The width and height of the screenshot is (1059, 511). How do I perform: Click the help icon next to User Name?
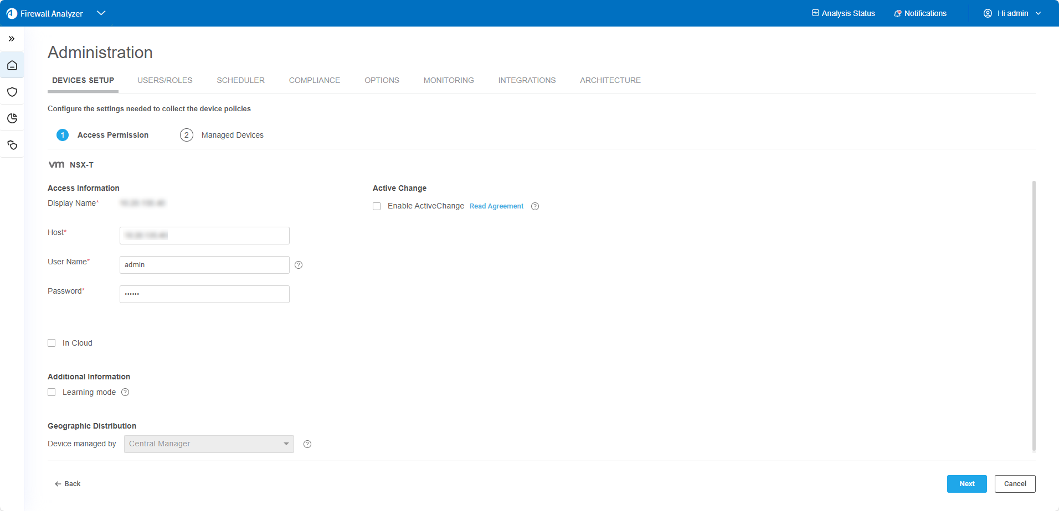click(299, 265)
